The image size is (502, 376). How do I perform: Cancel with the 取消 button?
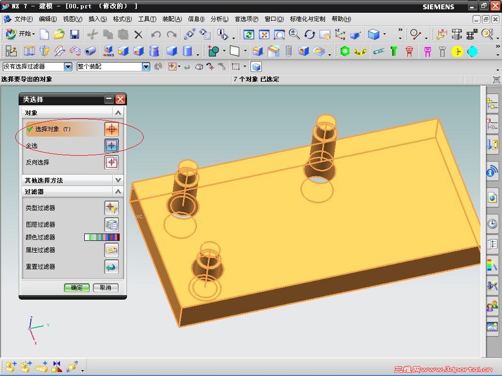click(106, 288)
